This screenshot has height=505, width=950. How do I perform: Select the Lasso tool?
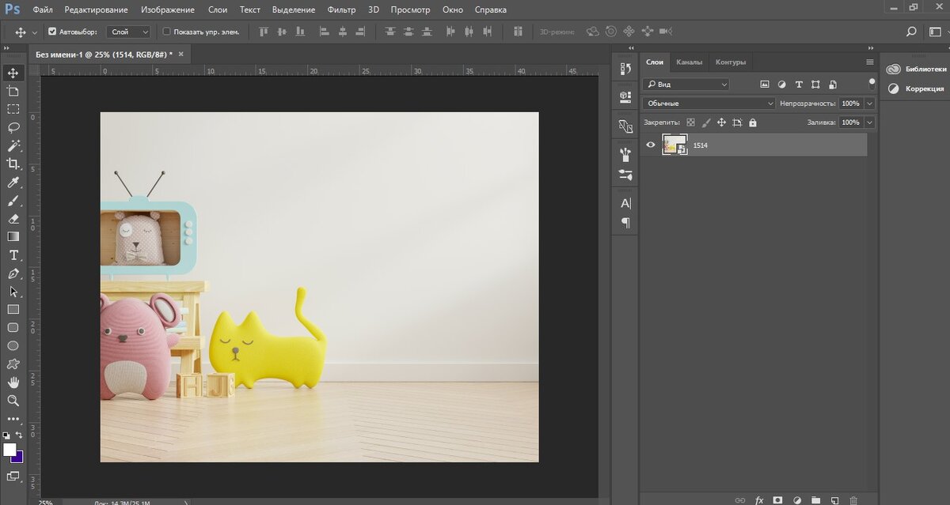pyautogui.click(x=13, y=127)
